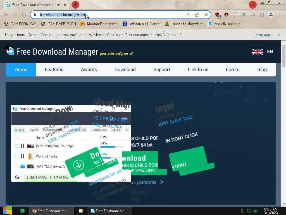Screen dimensions: 286x215
Task: Click the page scrollbar up arrow
Action: click(x=283, y=43)
